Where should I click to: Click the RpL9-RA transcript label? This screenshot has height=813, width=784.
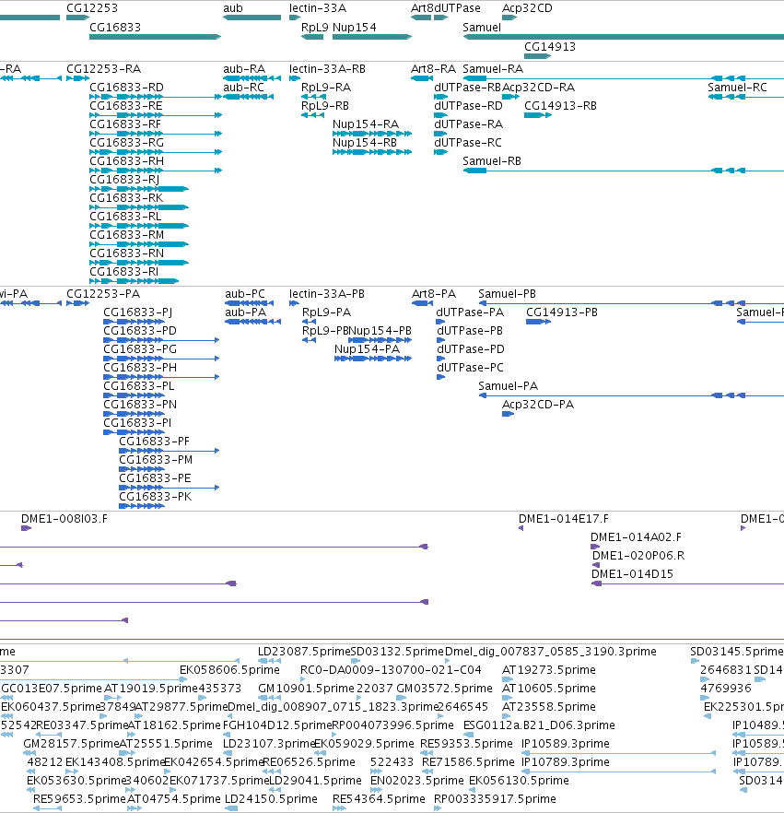pos(326,87)
